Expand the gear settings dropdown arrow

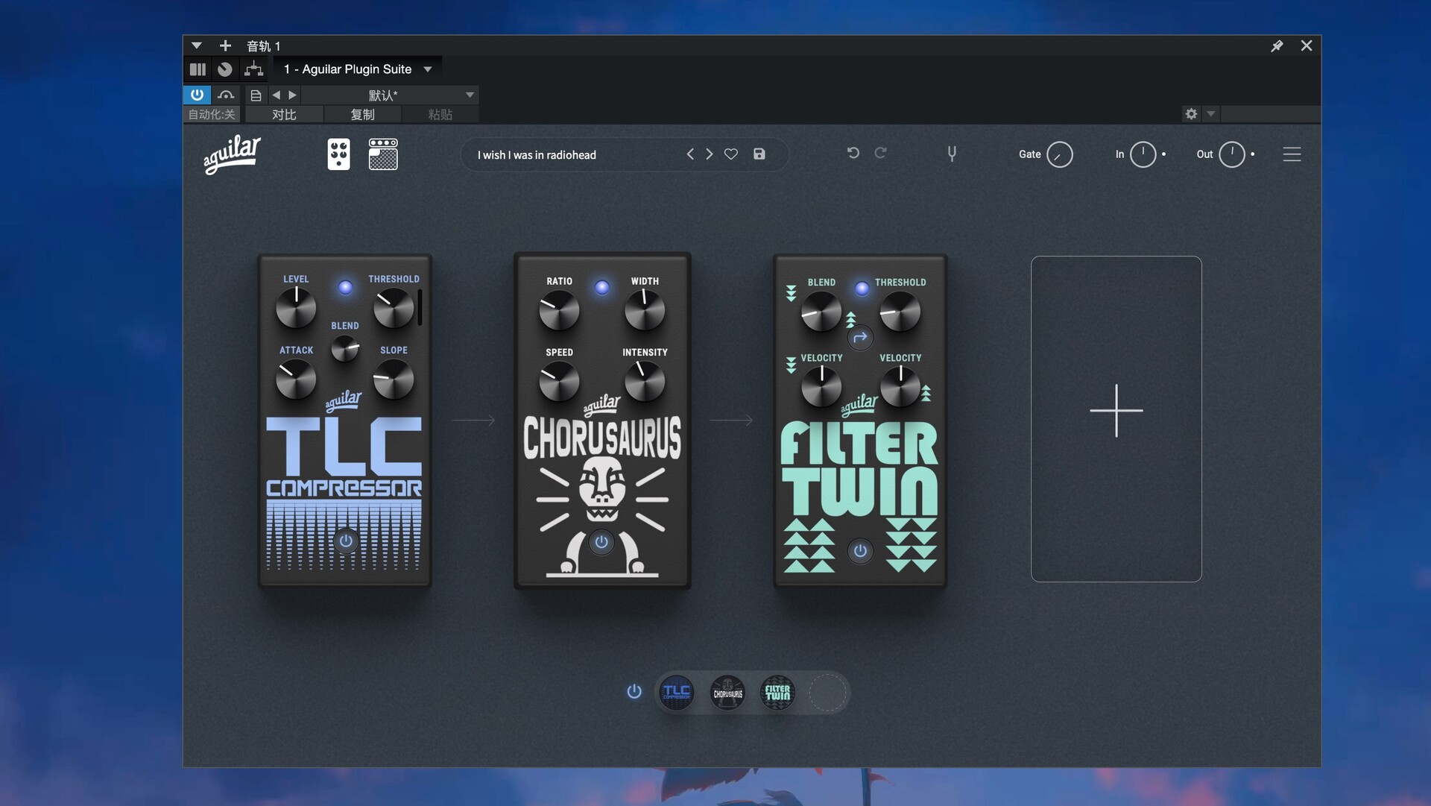1211,114
